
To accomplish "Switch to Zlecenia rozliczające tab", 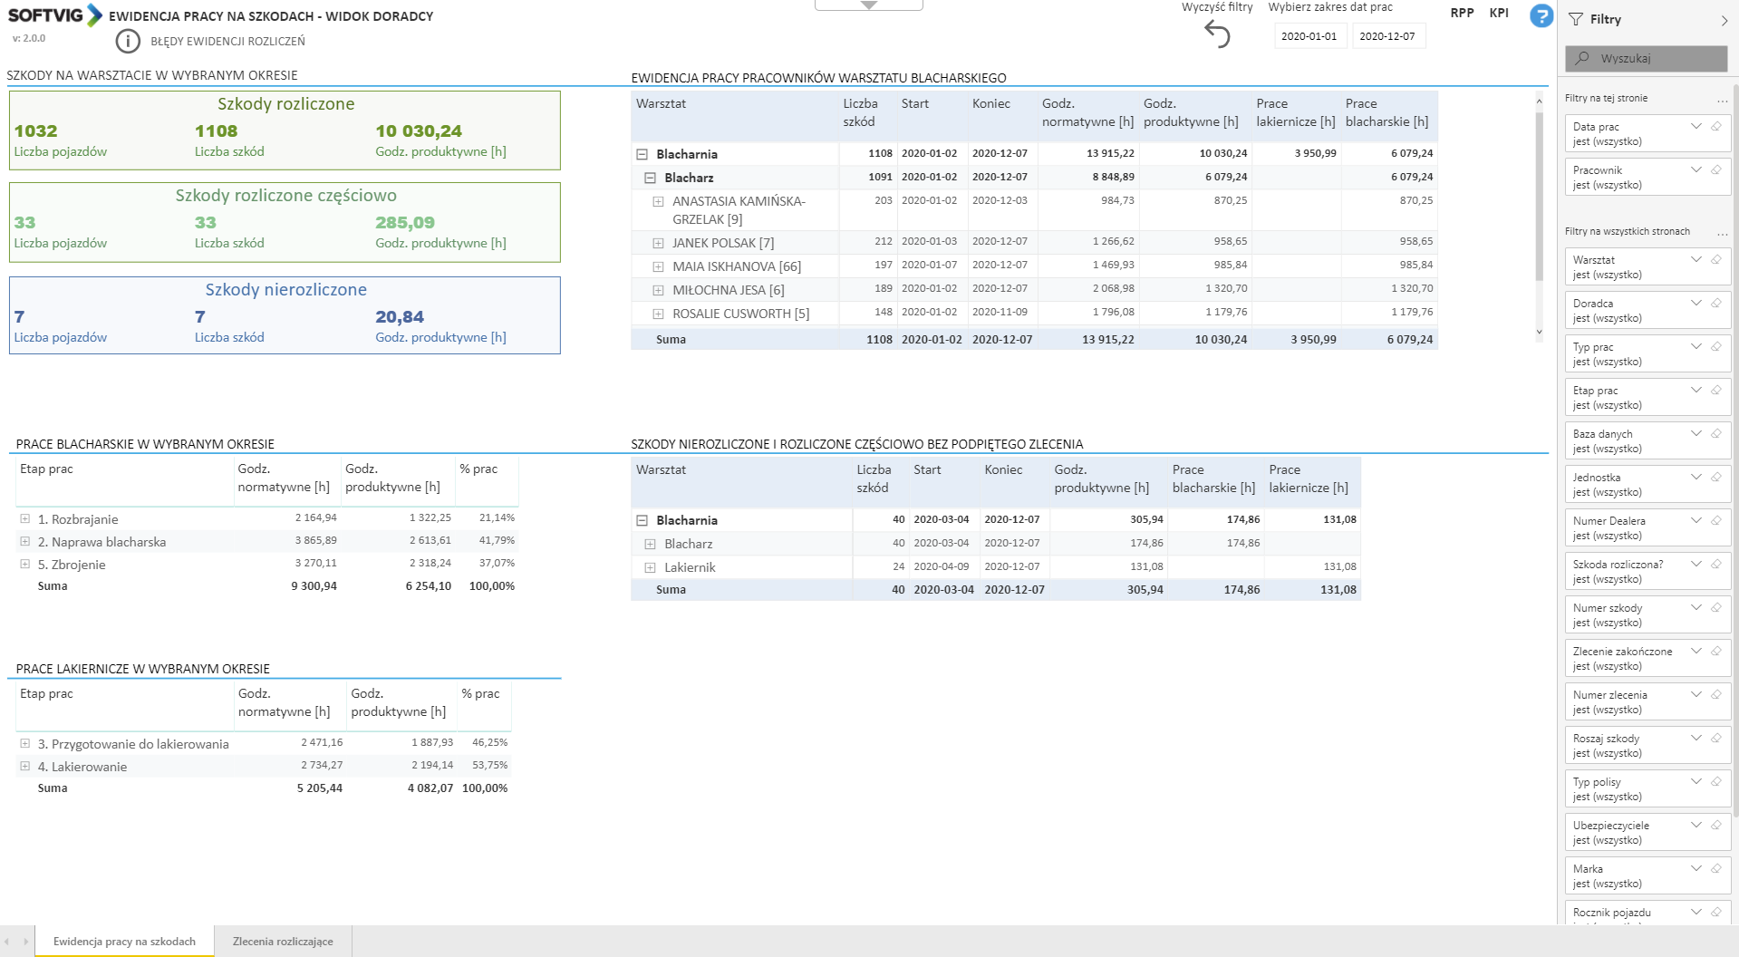I will pyautogui.click(x=283, y=942).
